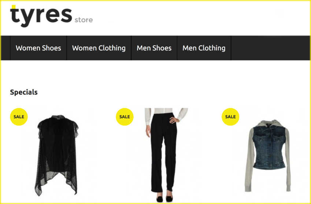Click the grey hood of the denim jacket
311x204 pixels.
[x=268, y=123]
